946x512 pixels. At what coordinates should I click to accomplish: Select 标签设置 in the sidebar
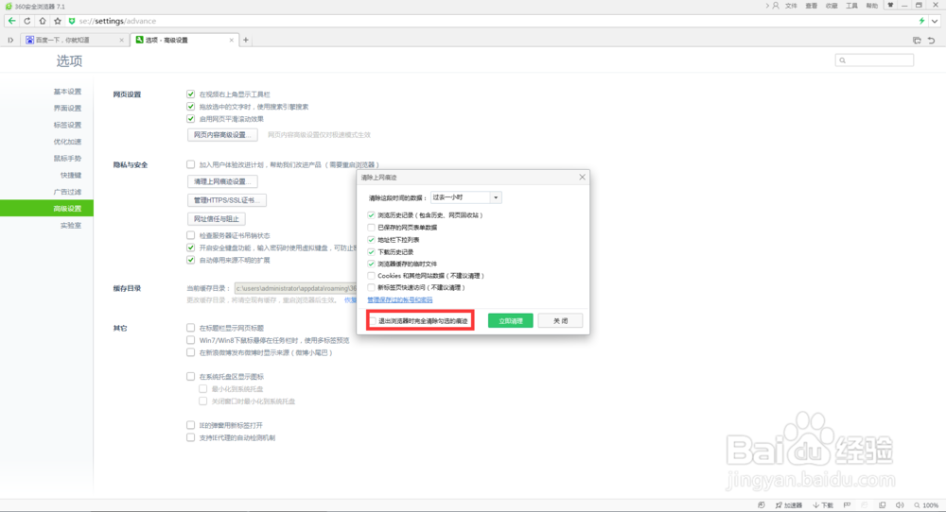click(67, 125)
